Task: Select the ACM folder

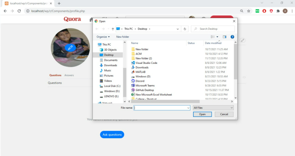Action: click(136, 54)
